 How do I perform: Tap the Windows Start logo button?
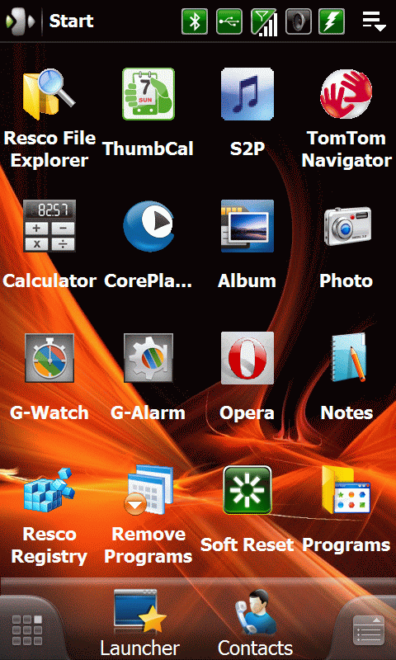click(x=20, y=21)
